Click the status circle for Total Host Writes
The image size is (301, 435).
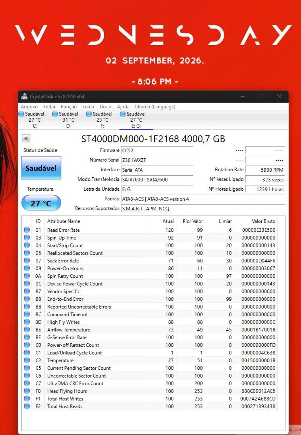coord(27,399)
